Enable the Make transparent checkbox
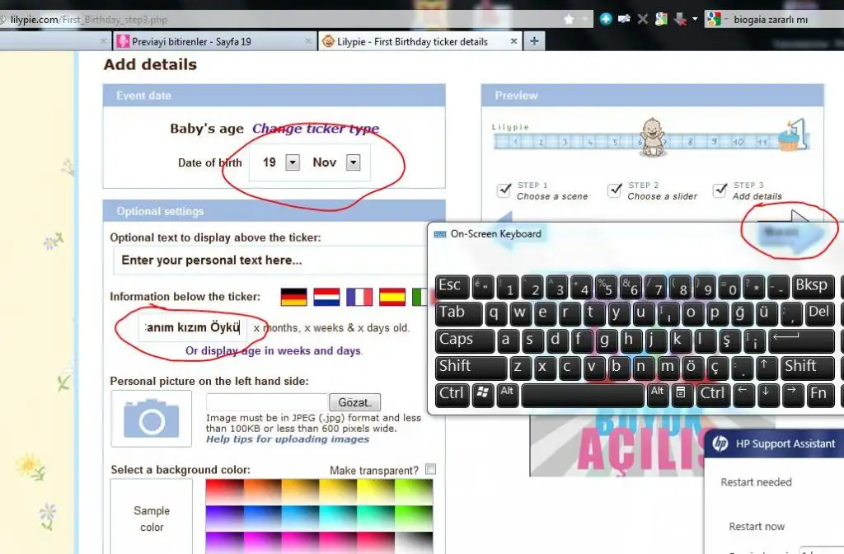844x554 pixels. click(x=430, y=469)
